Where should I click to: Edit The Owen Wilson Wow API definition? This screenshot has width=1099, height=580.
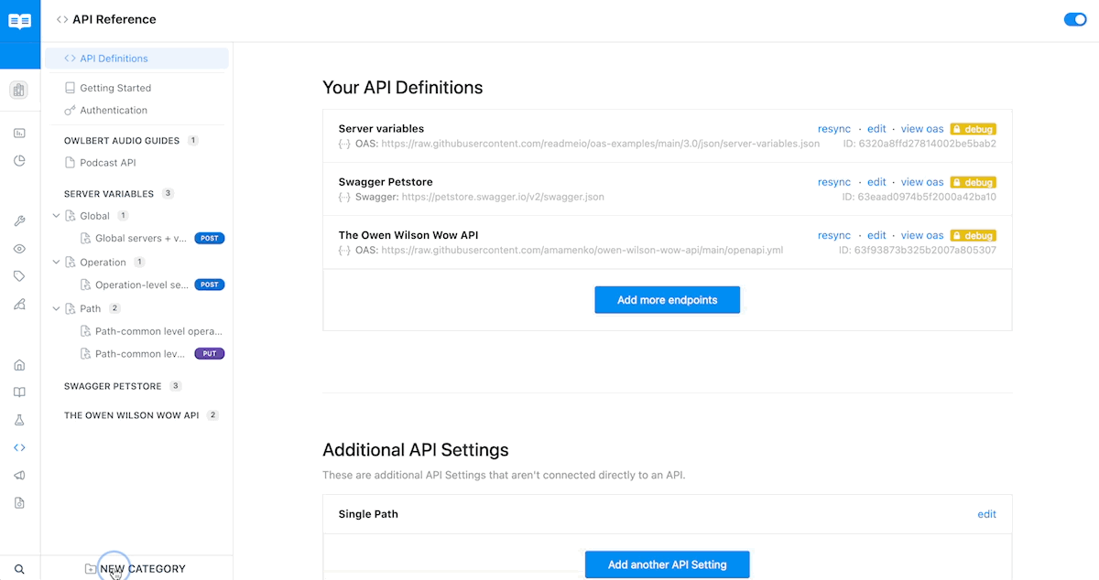[x=876, y=235]
